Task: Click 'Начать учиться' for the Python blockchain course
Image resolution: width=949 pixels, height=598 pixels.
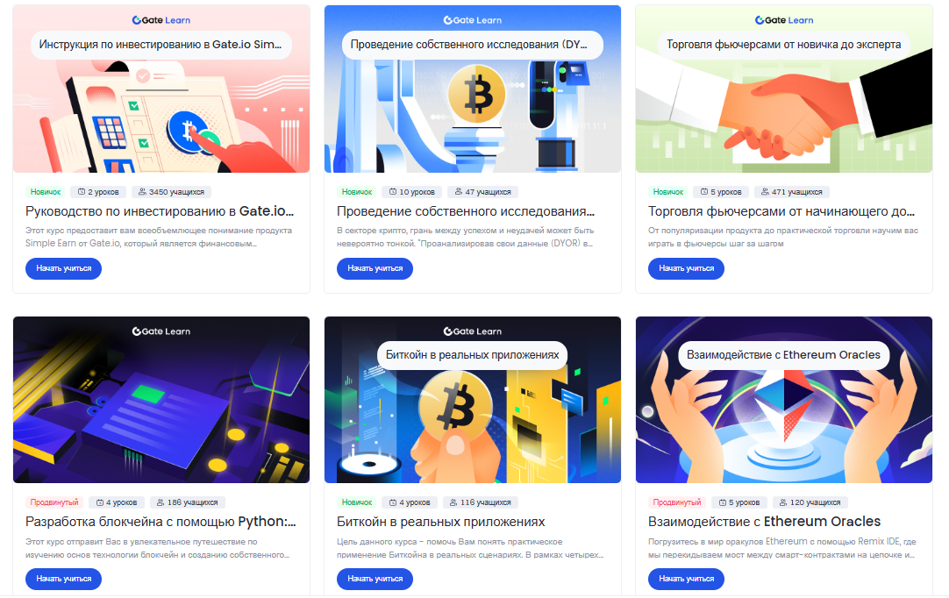Action: pos(63,579)
